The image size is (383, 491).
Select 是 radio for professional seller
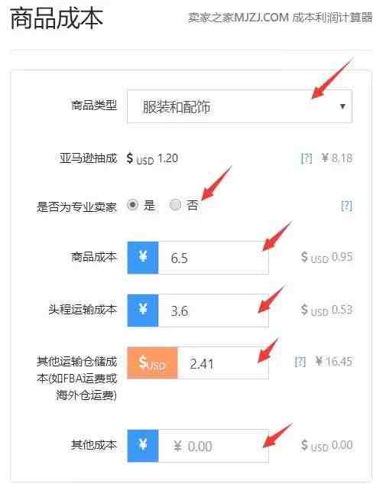[133, 205]
